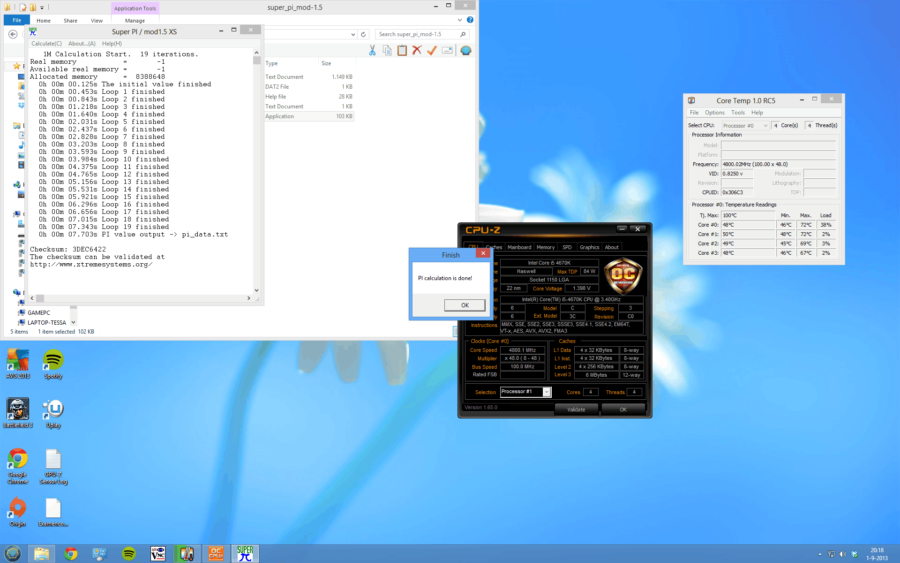Expand the Explorer address bar history dropdown
900x563 pixels.
click(353, 34)
